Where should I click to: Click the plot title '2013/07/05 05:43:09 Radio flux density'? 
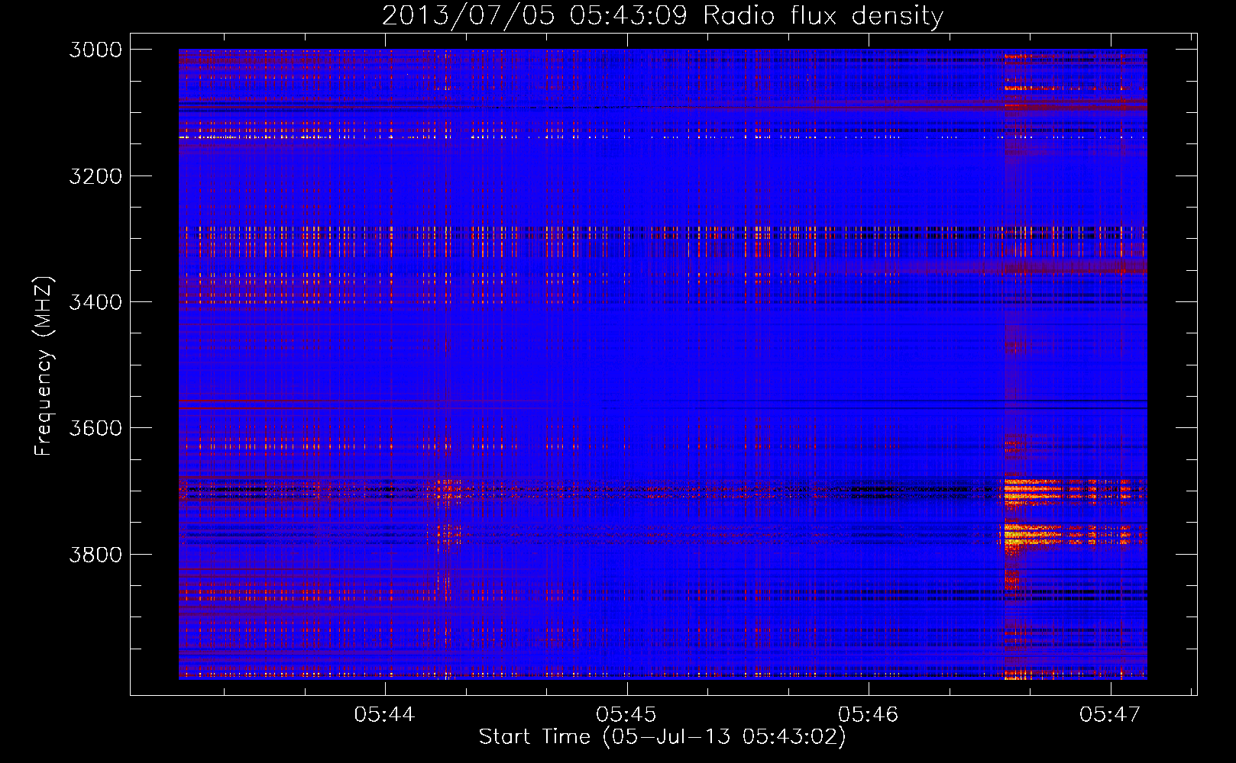click(x=662, y=15)
